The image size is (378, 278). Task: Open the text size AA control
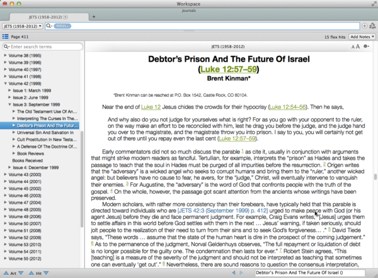coord(354,47)
